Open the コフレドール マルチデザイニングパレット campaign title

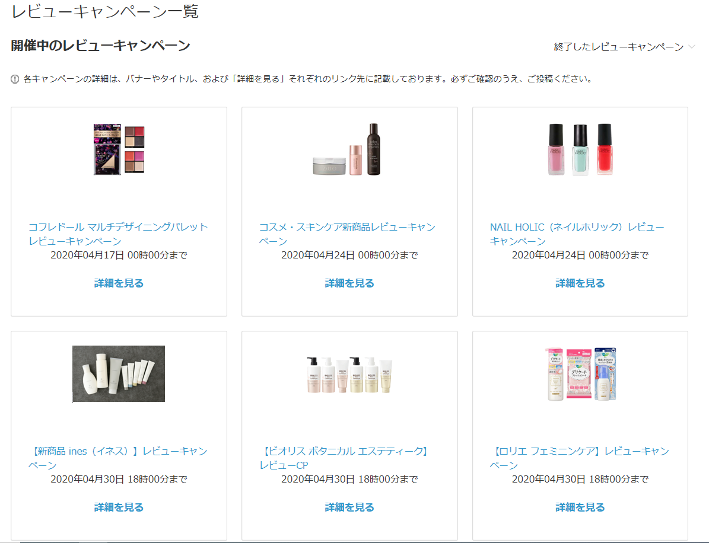tap(119, 234)
